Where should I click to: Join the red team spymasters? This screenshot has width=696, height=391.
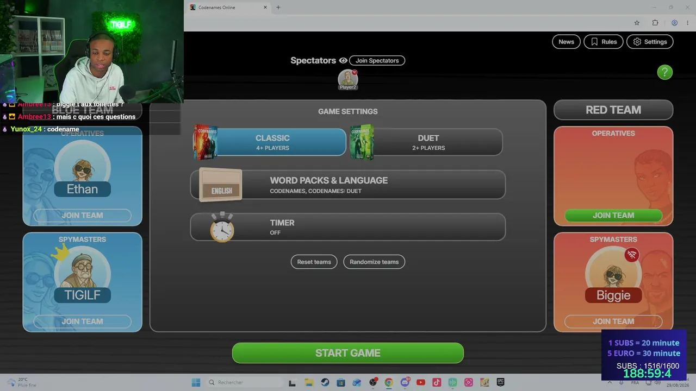(613, 321)
